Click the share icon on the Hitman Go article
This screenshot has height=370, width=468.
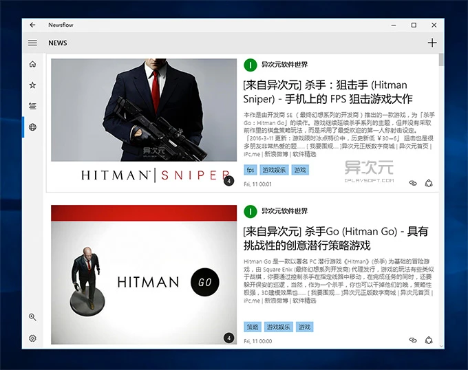pos(429,340)
